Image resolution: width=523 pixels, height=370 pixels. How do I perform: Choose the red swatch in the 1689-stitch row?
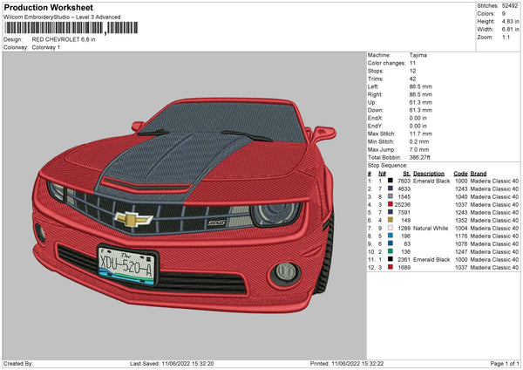[391, 267]
